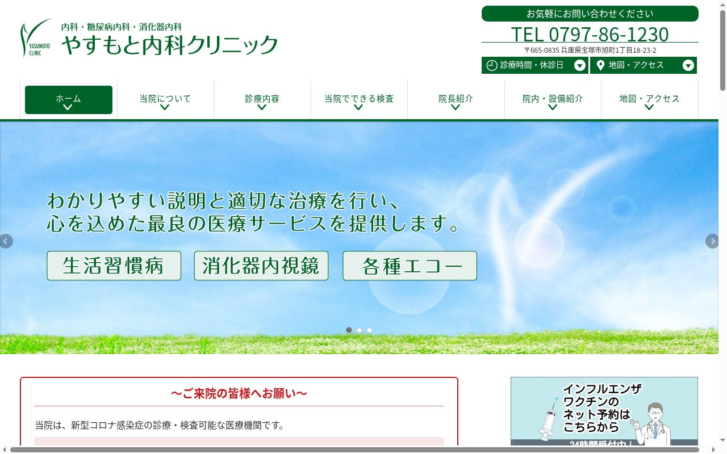Open the 当院について menu item
Screen dimensions: 727x454
[165, 100]
